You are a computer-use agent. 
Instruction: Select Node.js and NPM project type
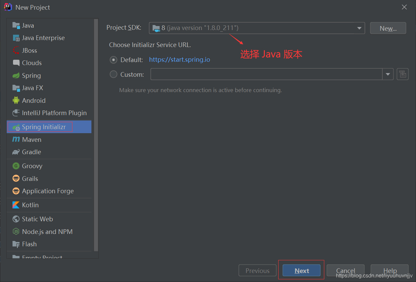[x=49, y=232]
